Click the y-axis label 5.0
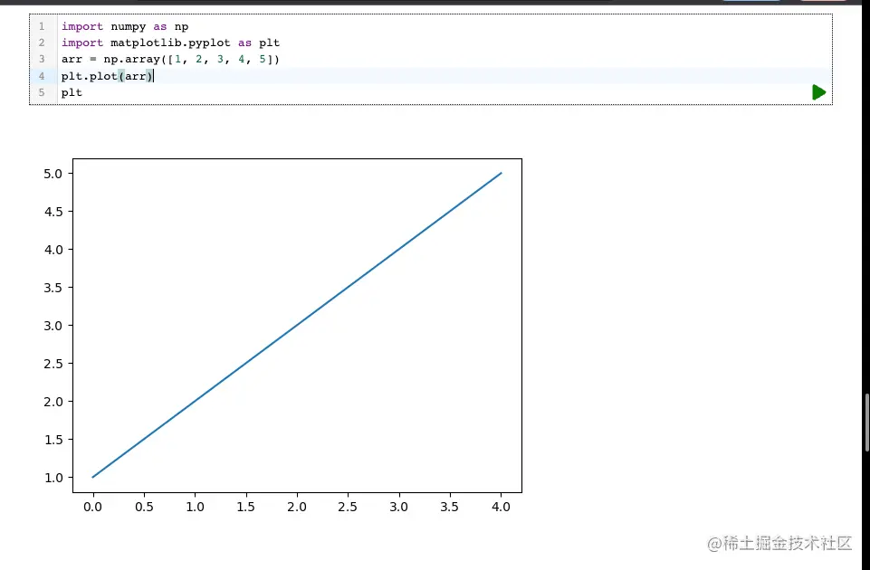This screenshot has height=570, width=870. point(53,174)
